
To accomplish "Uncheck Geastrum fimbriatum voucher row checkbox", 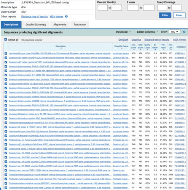I will pos(6,119).
